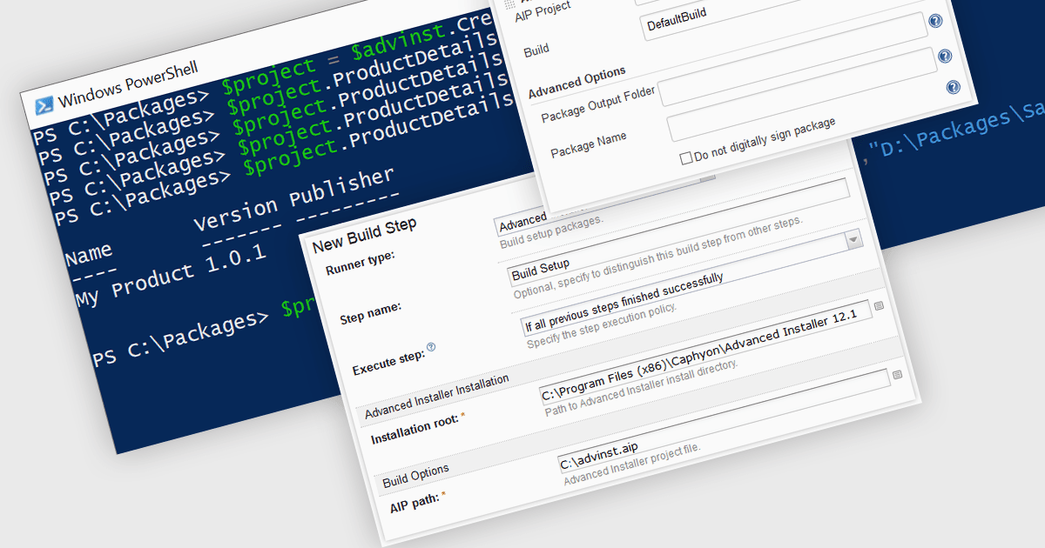
Task: Click the Advanced Installer project file hint
Action: (x=632, y=464)
